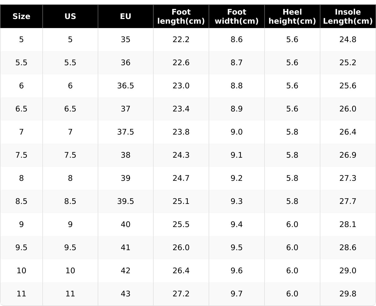Click the 27.2 foot length value
The width and height of the screenshot is (376, 306).
[181, 294]
